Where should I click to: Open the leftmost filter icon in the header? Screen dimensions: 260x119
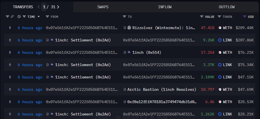(7, 16)
